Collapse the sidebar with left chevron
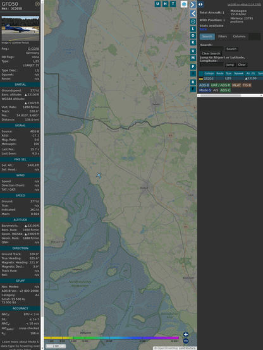The width and height of the screenshot is (263, 350). coord(193,13)
